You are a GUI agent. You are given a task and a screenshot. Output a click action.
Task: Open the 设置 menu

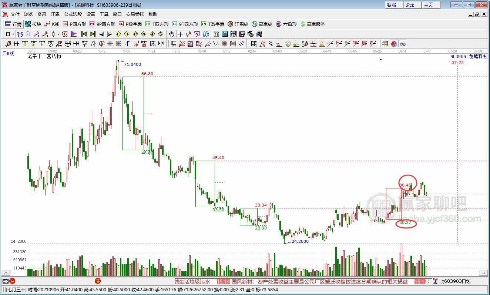click(91, 14)
